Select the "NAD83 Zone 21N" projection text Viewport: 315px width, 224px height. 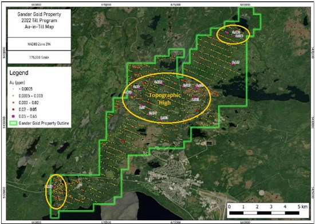click(39, 44)
